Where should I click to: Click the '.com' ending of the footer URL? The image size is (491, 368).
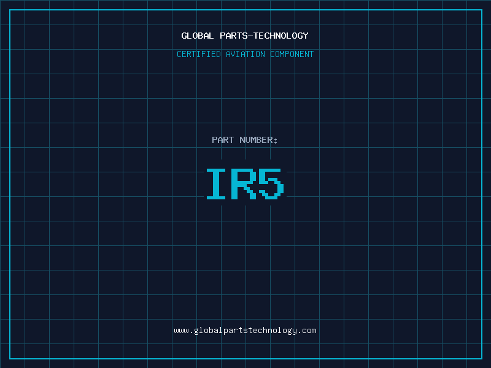coord(307,331)
